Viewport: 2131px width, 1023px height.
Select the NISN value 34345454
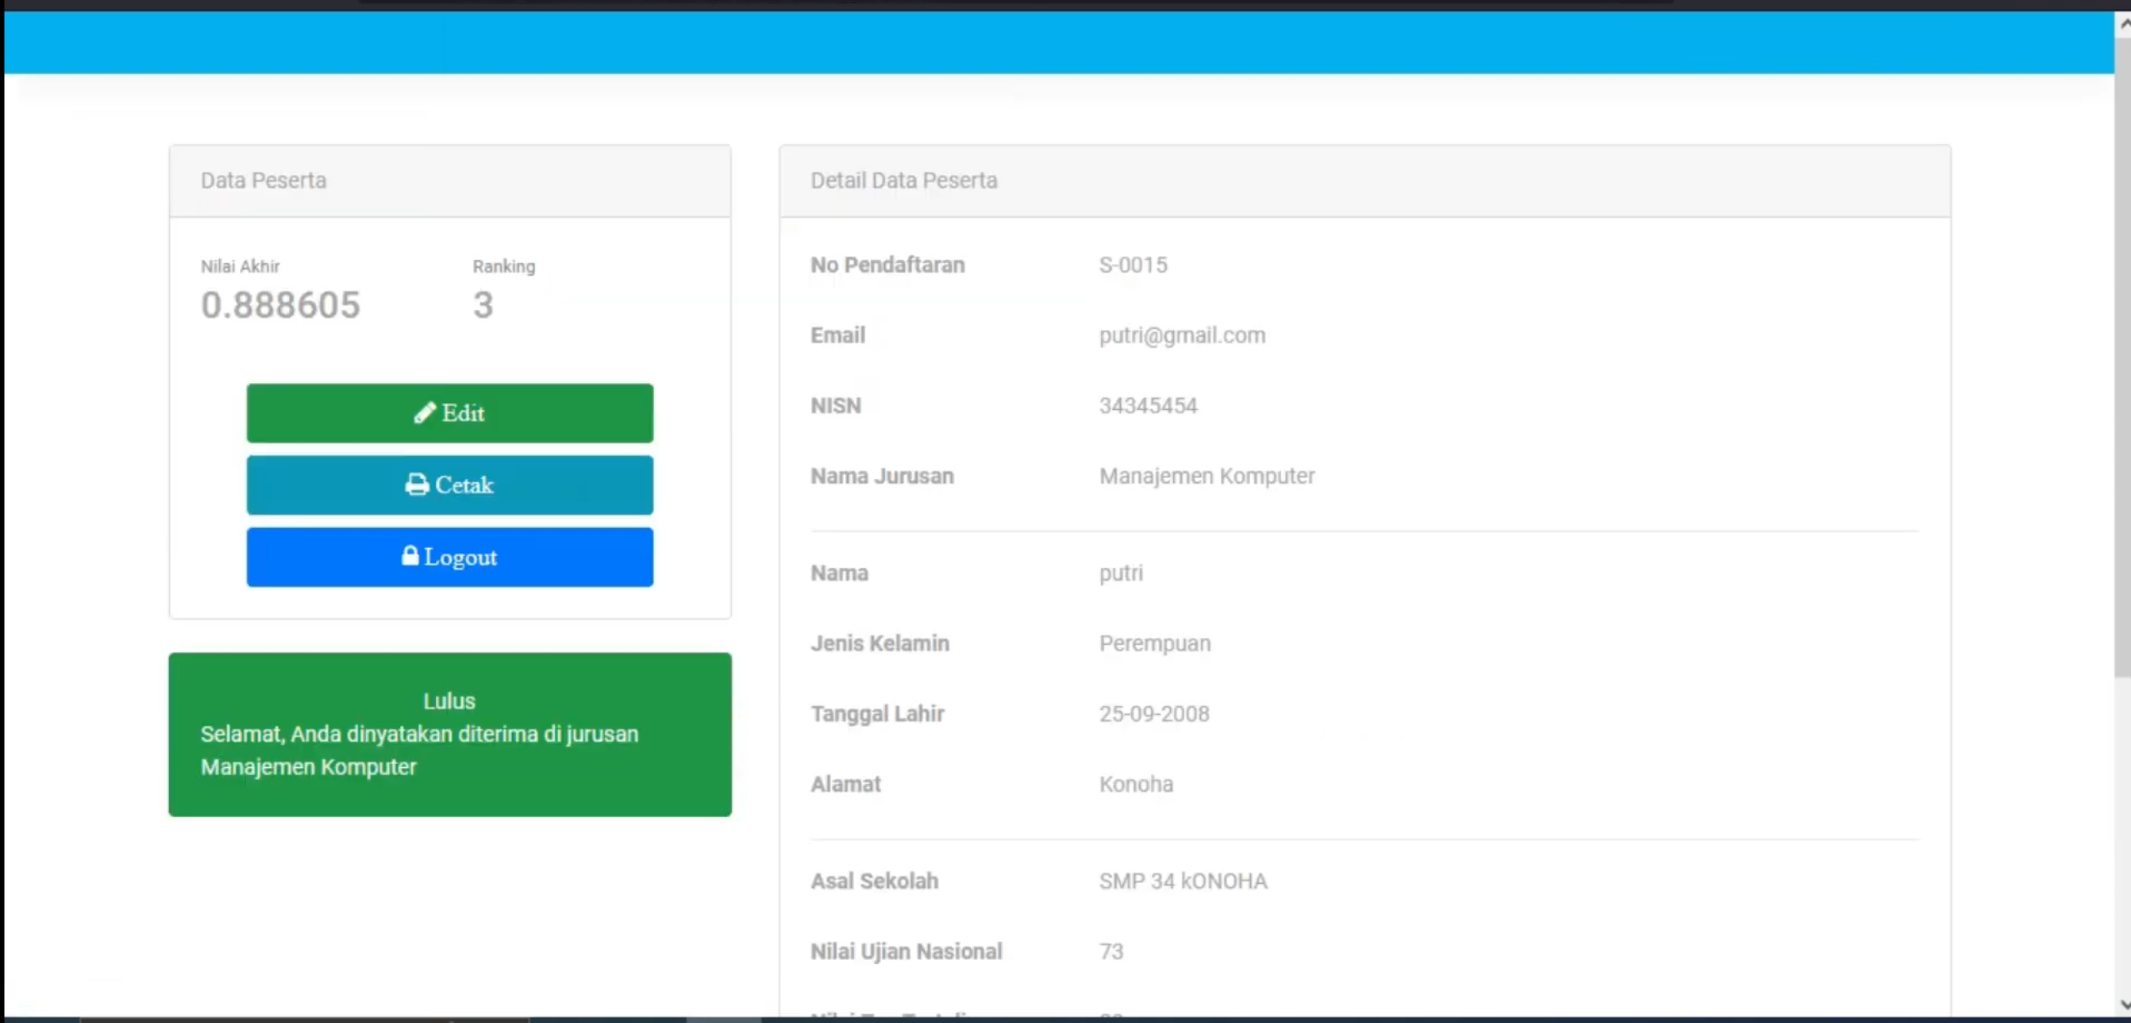tap(1148, 406)
